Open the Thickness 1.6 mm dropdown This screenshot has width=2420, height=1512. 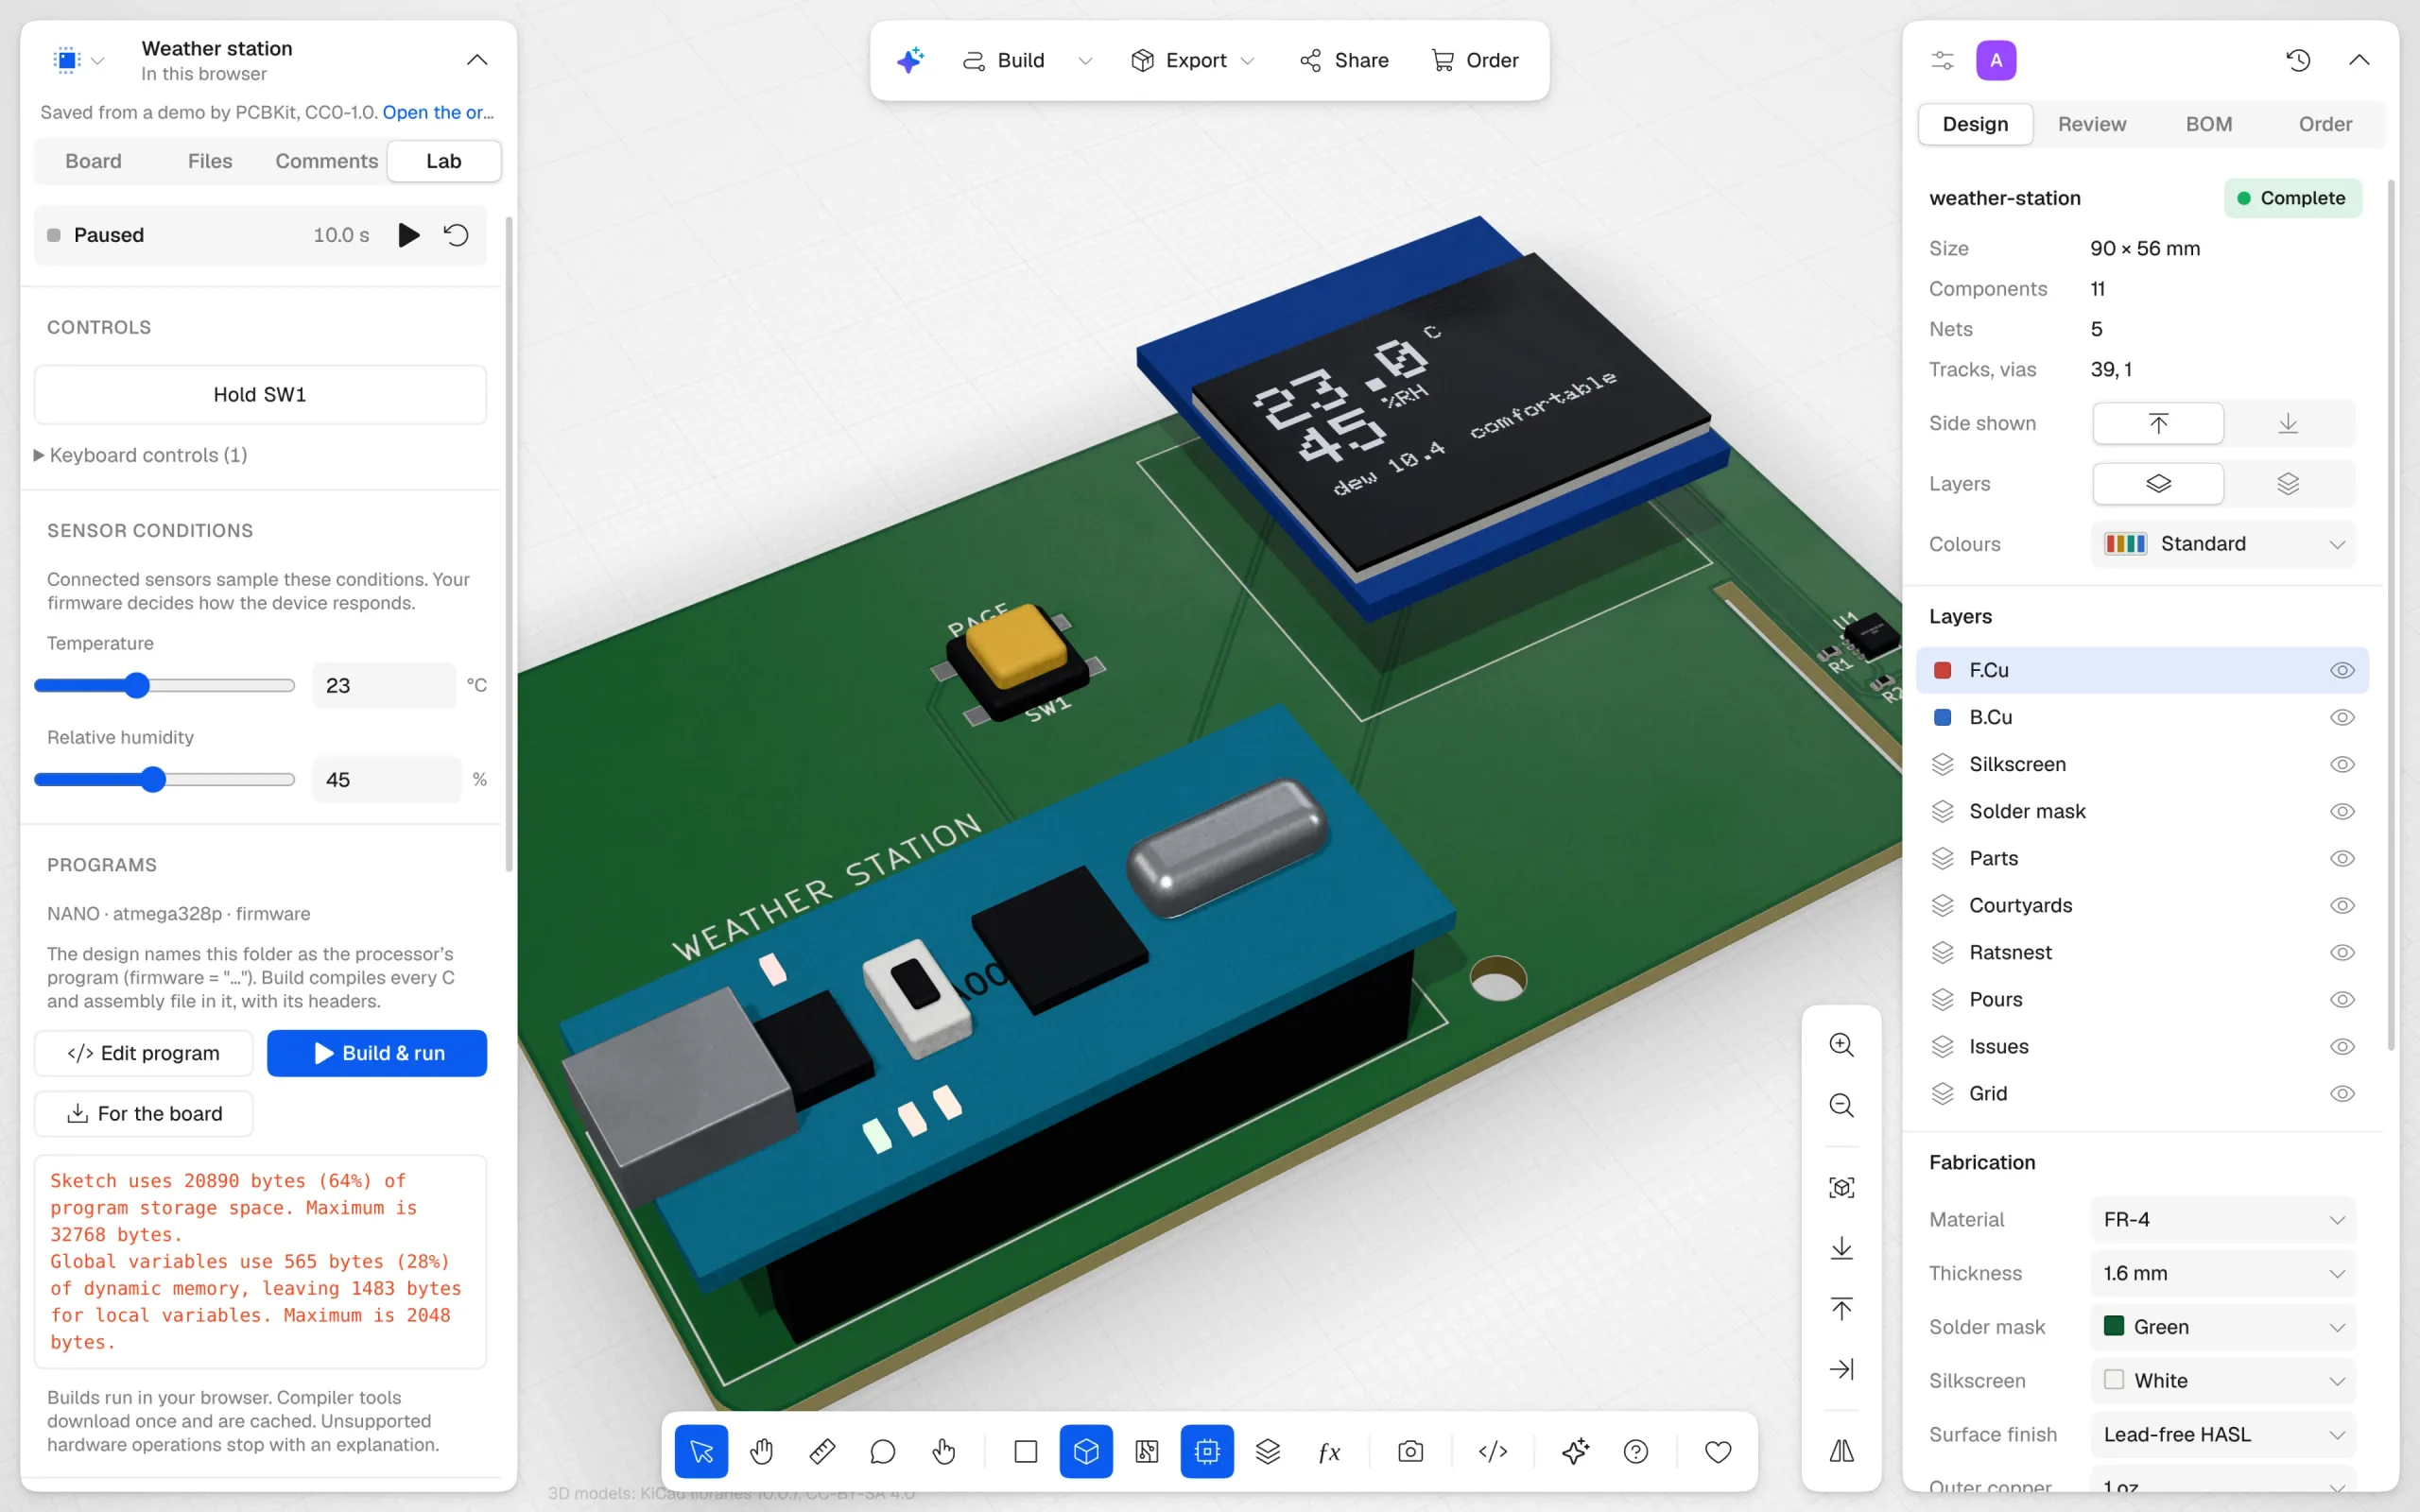pos(2223,1273)
